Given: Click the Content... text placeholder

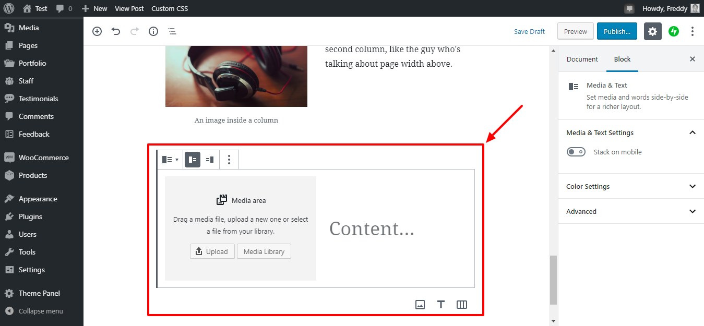Looking at the screenshot, I should click(372, 228).
